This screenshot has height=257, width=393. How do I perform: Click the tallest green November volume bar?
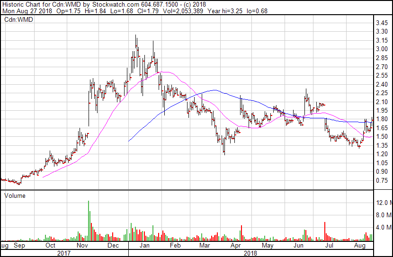click(89, 221)
